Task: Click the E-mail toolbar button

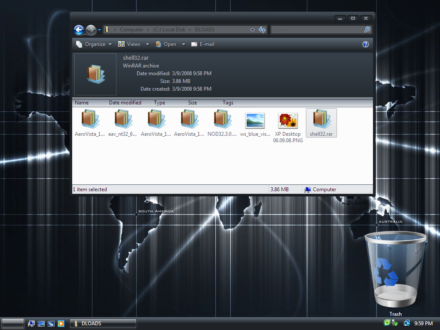Action: pos(203,44)
